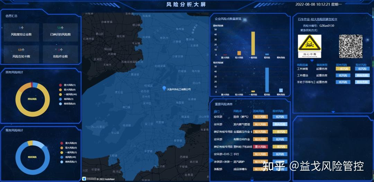Select the 有限空间作业 risk point row

(250, 139)
